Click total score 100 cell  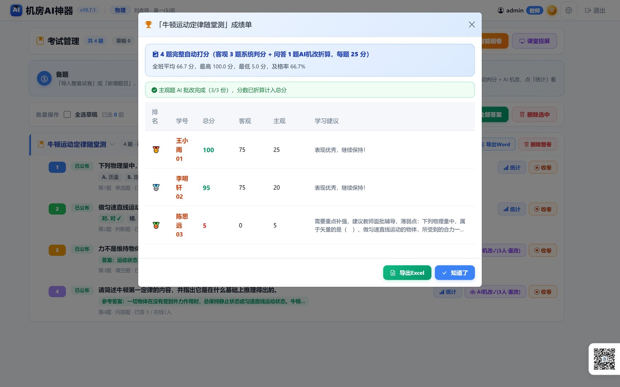point(208,150)
